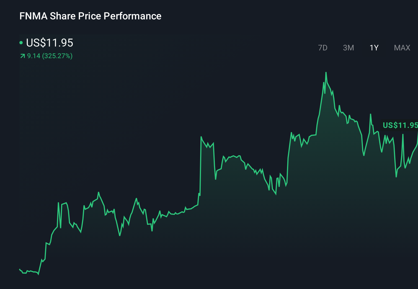Switch to the 3M time range
Viewport: 418px width, 289px height.
click(349, 48)
